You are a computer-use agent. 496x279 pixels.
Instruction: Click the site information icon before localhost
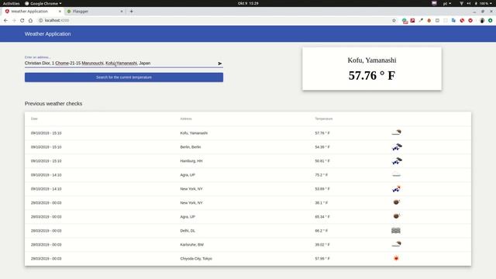point(40,20)
